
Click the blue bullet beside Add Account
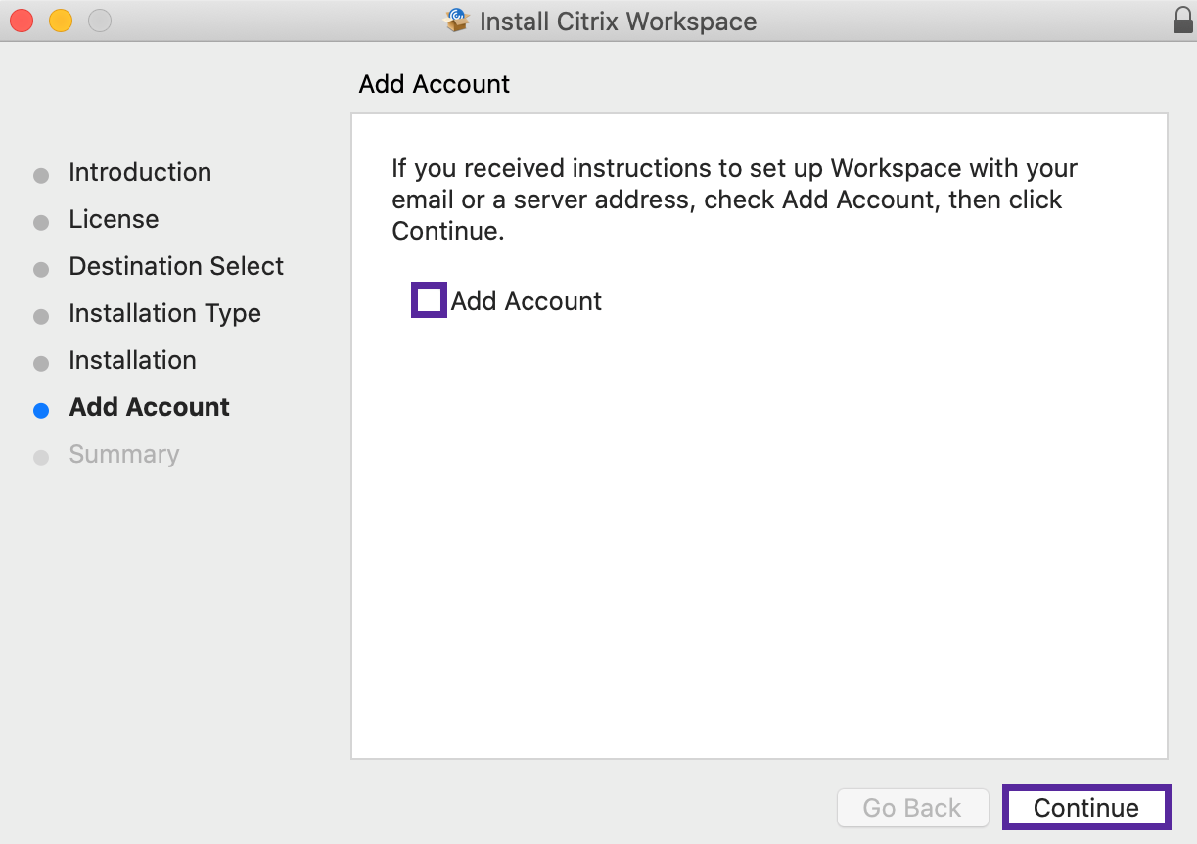click(41, 411)
